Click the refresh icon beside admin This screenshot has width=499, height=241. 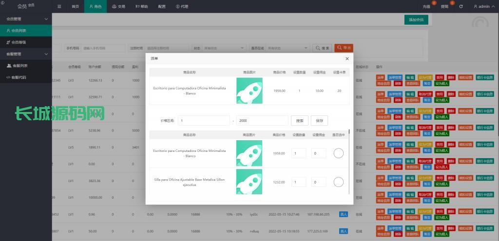coord(461,6)
